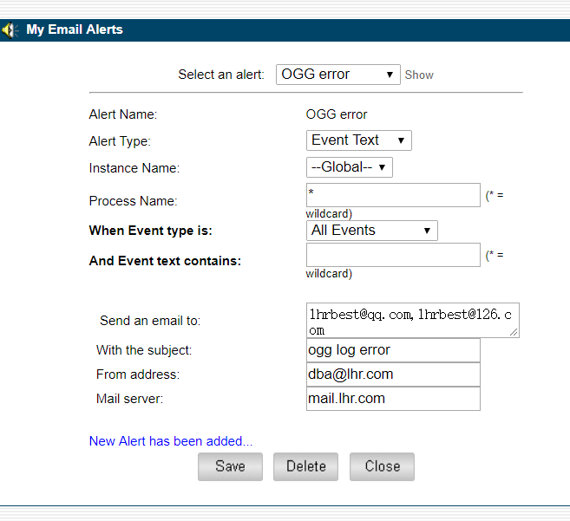Open the Select an alert dropdown
This screenshot has width=570, height=521.
click(x=338, y=75)
